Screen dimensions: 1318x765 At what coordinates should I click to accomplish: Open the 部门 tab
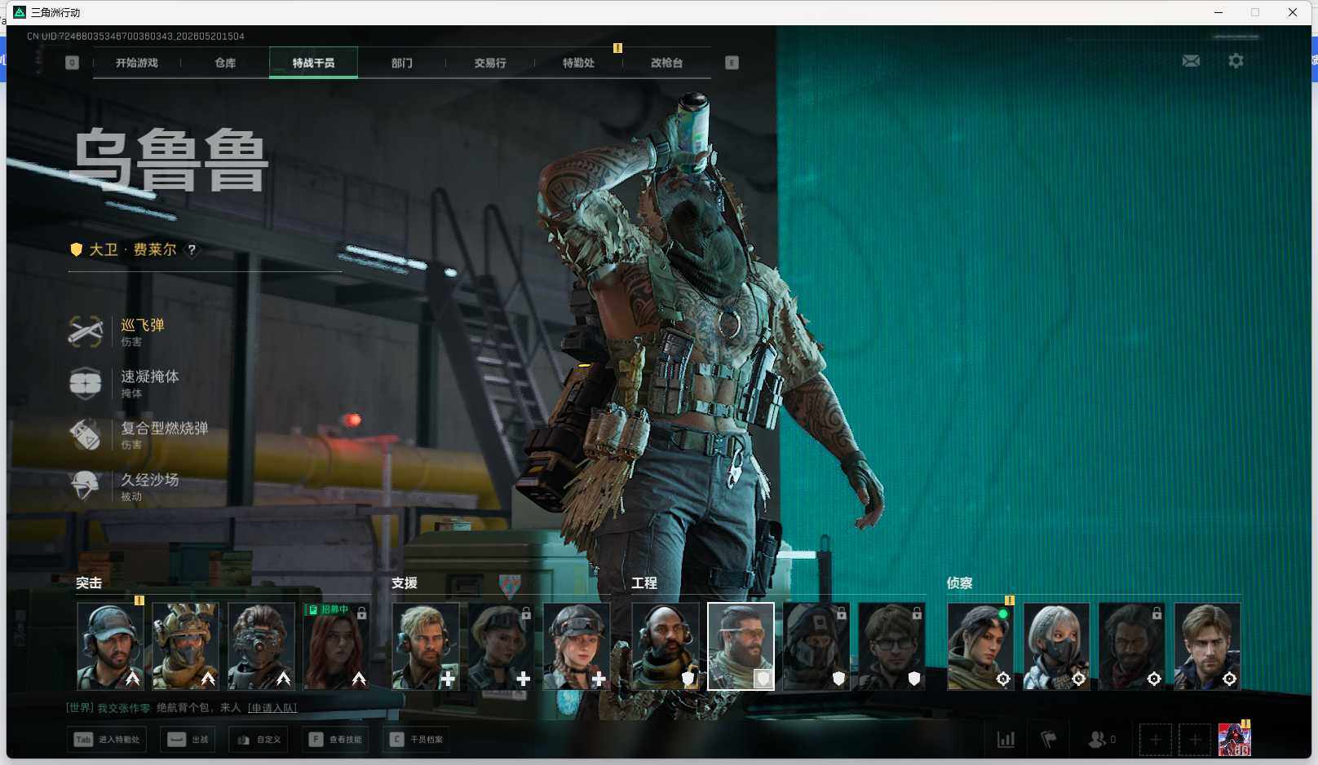coord(401,63)
